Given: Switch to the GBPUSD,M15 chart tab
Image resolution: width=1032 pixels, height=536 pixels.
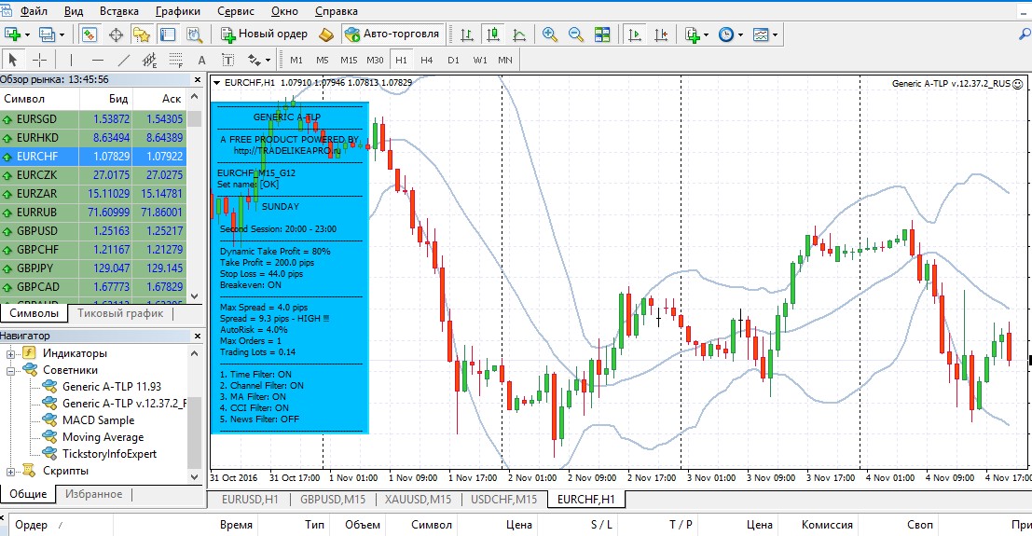Looking at the screenshot, I should [x=333, y=499].
